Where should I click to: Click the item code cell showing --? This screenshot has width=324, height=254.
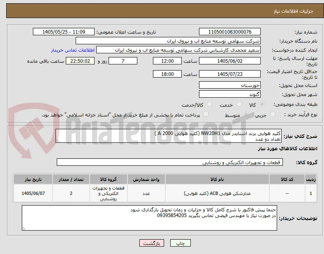[x=287, y=193]
